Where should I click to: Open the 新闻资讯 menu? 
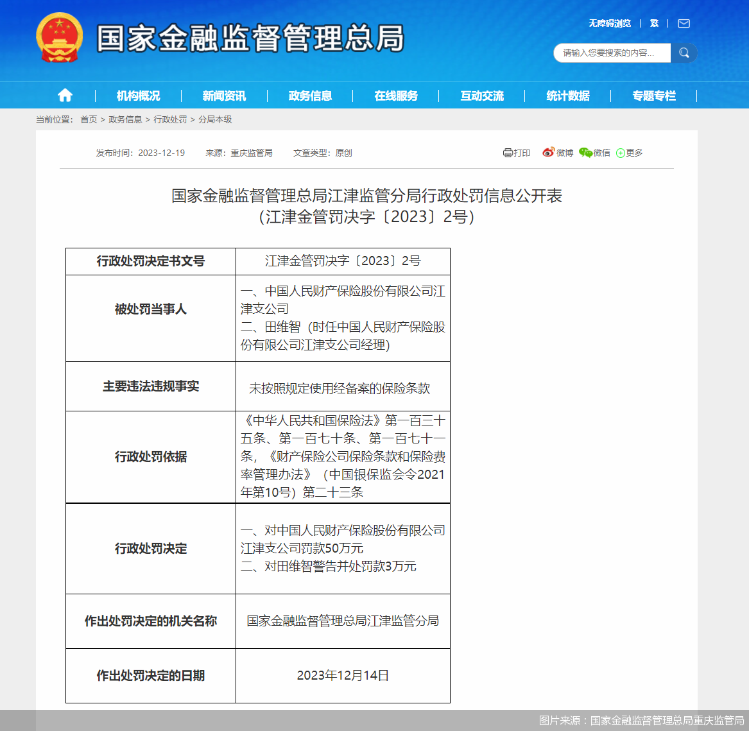[x=224, y=96]
